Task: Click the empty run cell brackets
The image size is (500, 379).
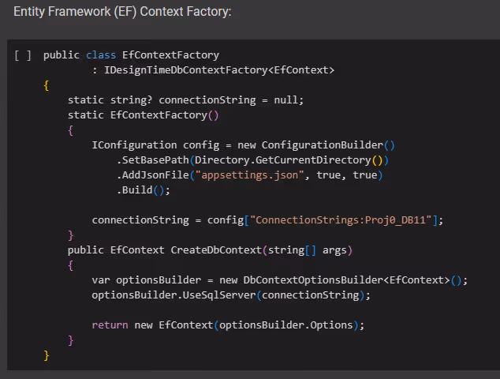Action: pyautogui.click(x=23, y=55)
